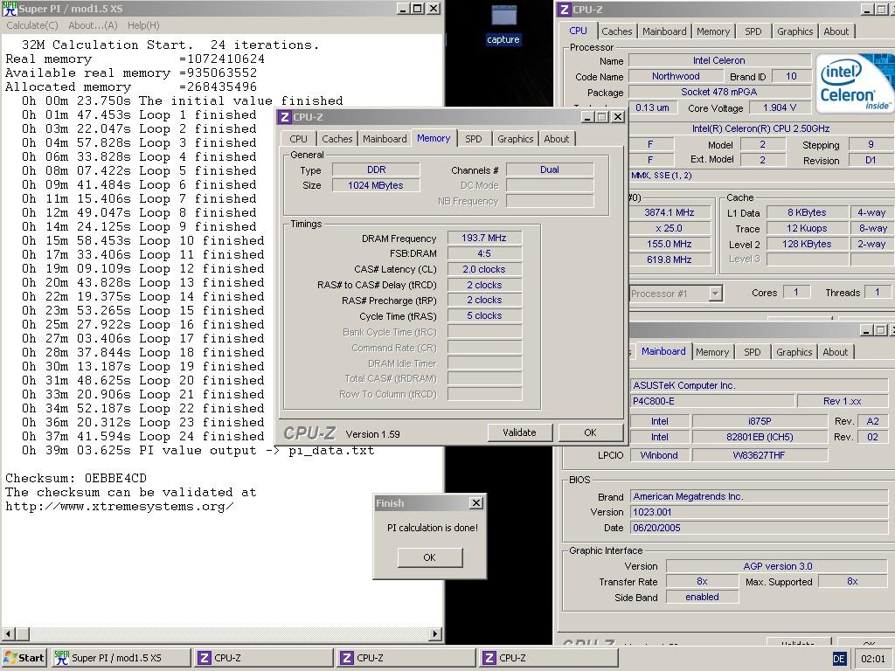Viewport: 895px width, 671px height.
Task: Select SPD tab in lower-right CPU-Z window
Action: point(752,352)
